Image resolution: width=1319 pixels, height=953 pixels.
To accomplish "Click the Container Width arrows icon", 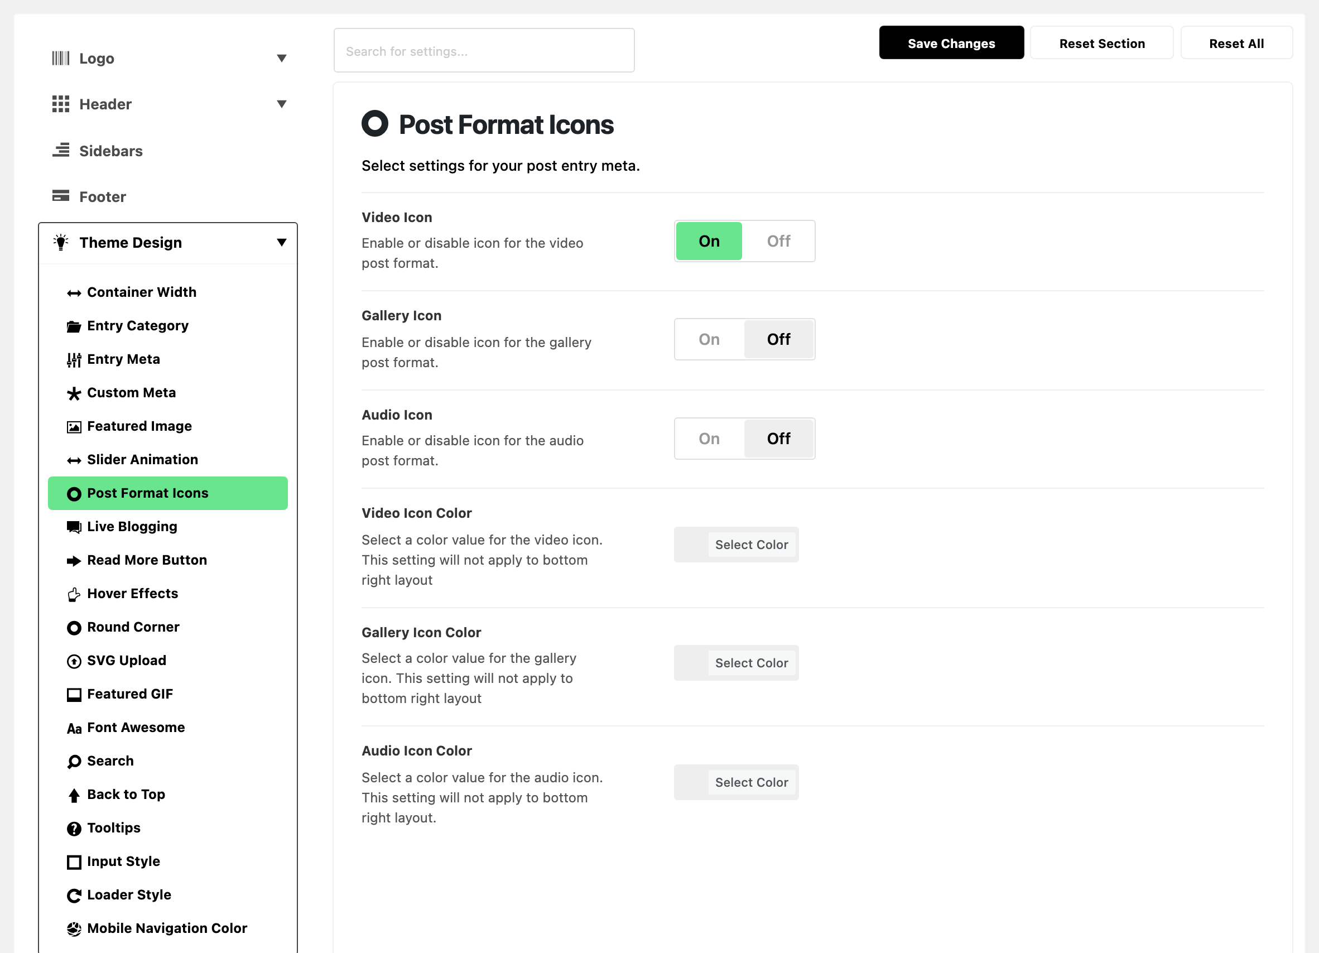I will pos(74,293).
